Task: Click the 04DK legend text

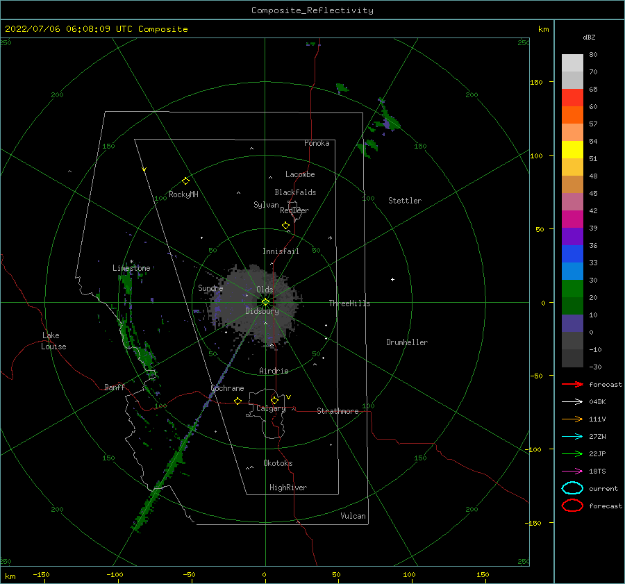Action: 597,402
